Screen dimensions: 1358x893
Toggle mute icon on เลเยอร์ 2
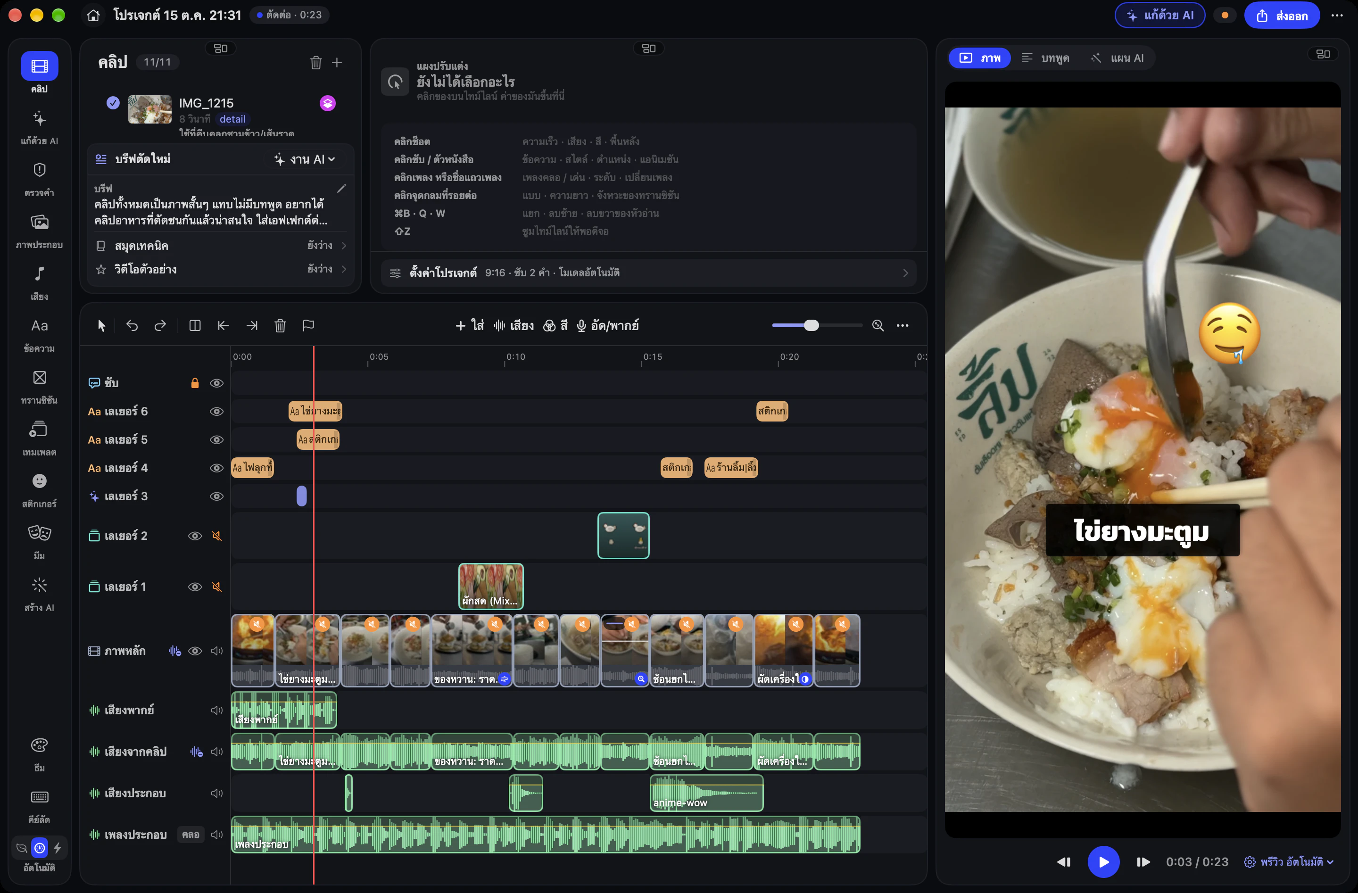click(x=217, y=536)
